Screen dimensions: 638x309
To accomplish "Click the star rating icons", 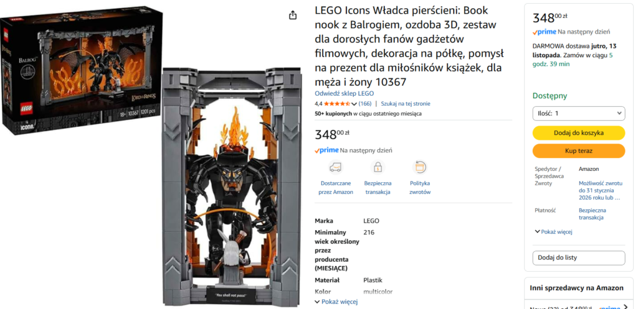I will 336,104.
